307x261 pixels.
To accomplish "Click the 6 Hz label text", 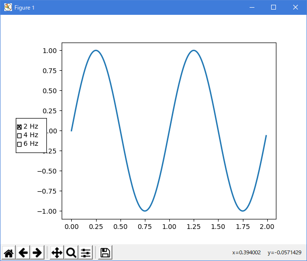I will click(31, 143).
